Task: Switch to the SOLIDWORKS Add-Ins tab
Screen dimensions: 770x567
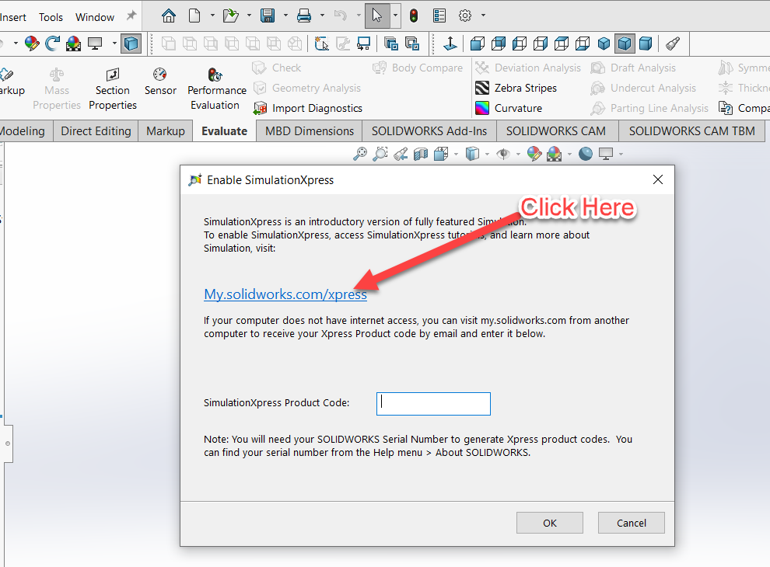Action: tap(429, 130)
